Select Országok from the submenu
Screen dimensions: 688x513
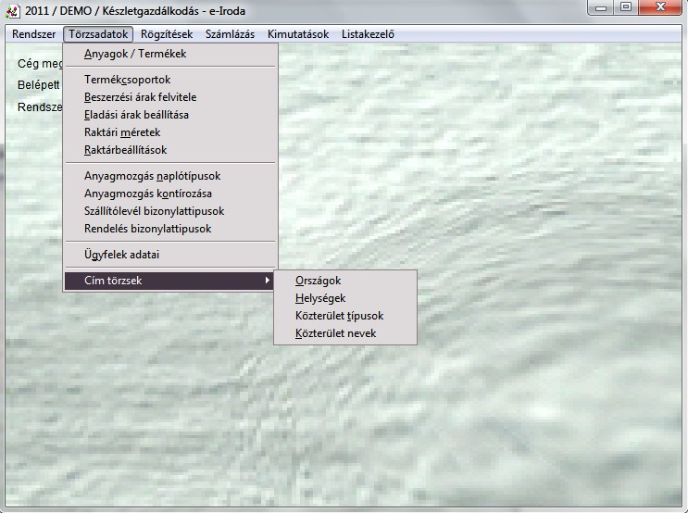click(318, 281)
